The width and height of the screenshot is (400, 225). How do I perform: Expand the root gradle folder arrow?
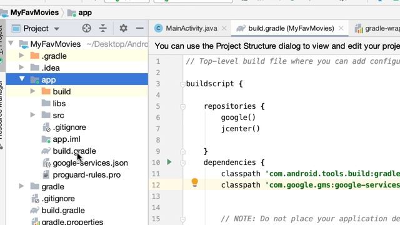coord(22,186)
